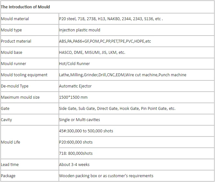Select the '1500*1500 mm' size value
This screenshot has height=182, width=215.
[73, 97]
